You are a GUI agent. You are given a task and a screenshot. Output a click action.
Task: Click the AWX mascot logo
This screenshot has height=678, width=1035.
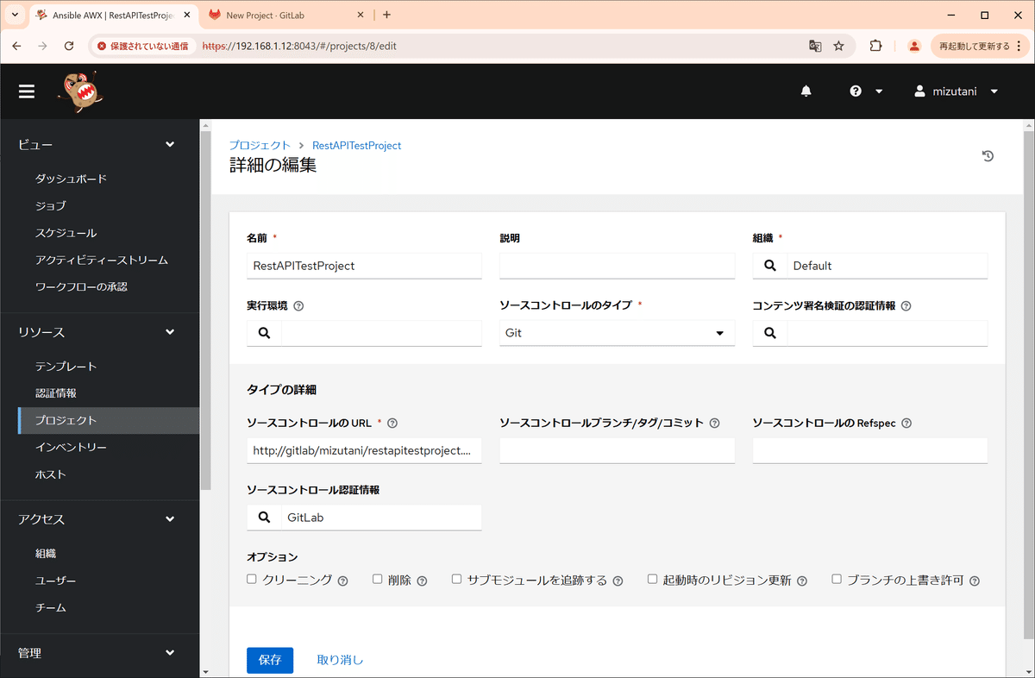78,90
